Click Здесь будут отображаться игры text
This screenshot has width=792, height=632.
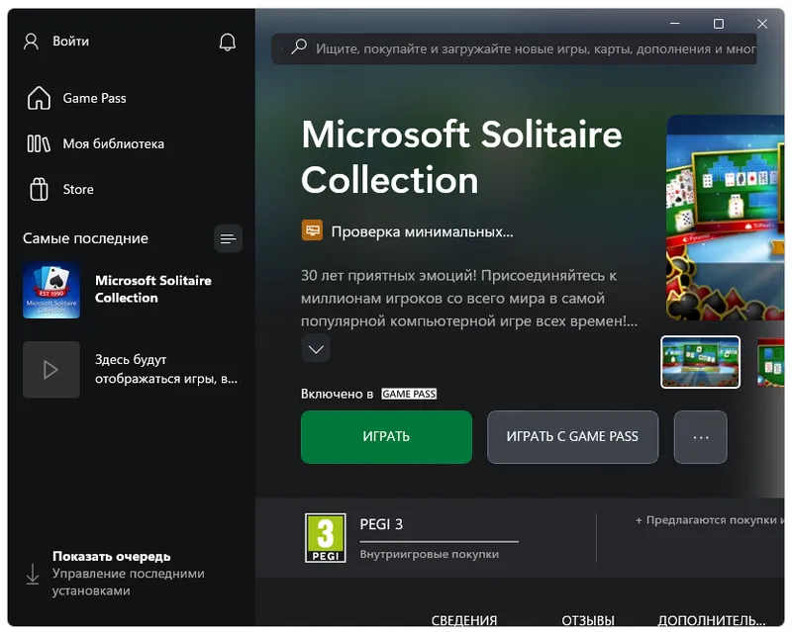pyautogui.click(x=166, y=369)
